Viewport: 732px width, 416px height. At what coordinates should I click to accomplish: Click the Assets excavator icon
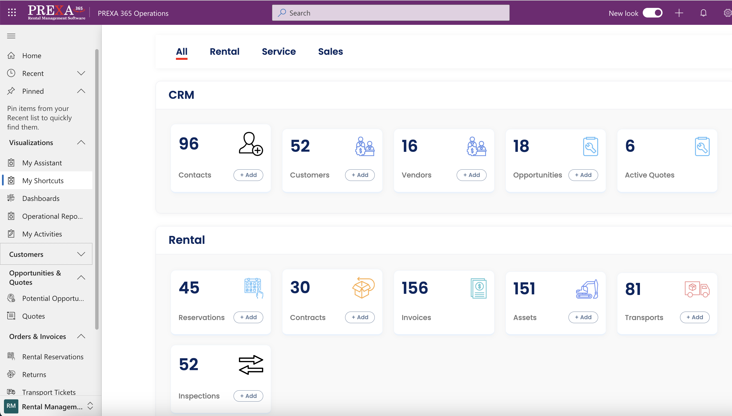coord(587,289)
